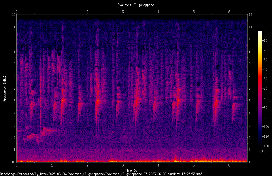Click the "-10" color scale label
Viewport: 272px width, 176px height.
pos(265,41)
